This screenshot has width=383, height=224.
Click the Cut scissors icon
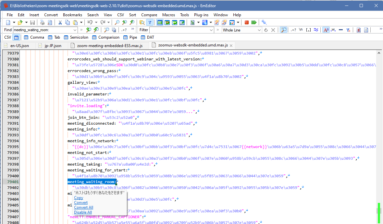pos(60,22)
